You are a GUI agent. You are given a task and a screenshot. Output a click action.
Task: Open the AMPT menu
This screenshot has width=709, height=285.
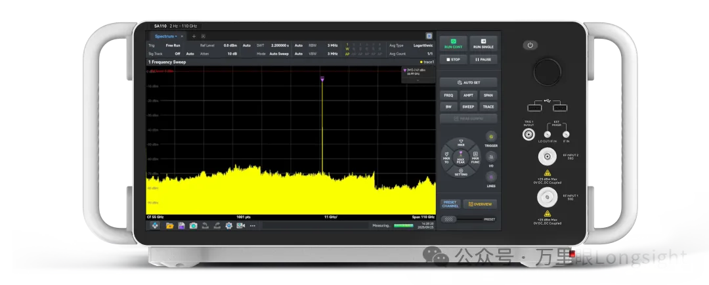tap(468, 95)
